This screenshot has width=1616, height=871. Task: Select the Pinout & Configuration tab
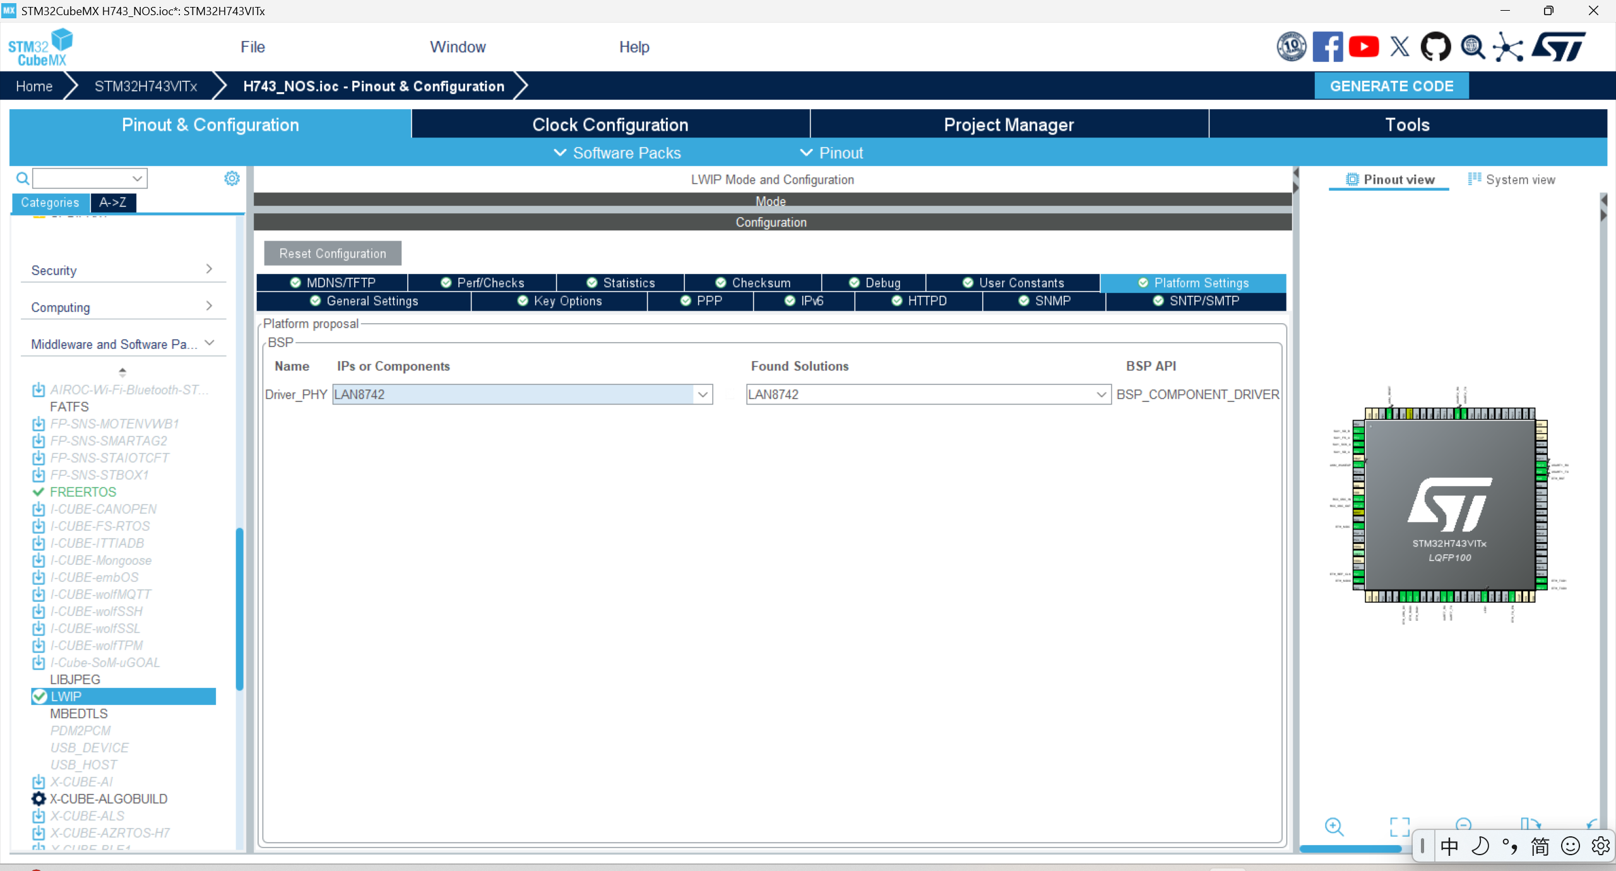click(x=210, y=124)
